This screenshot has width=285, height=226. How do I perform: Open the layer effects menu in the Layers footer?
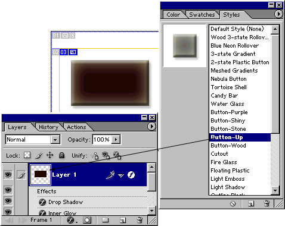(x=71, y=220)
